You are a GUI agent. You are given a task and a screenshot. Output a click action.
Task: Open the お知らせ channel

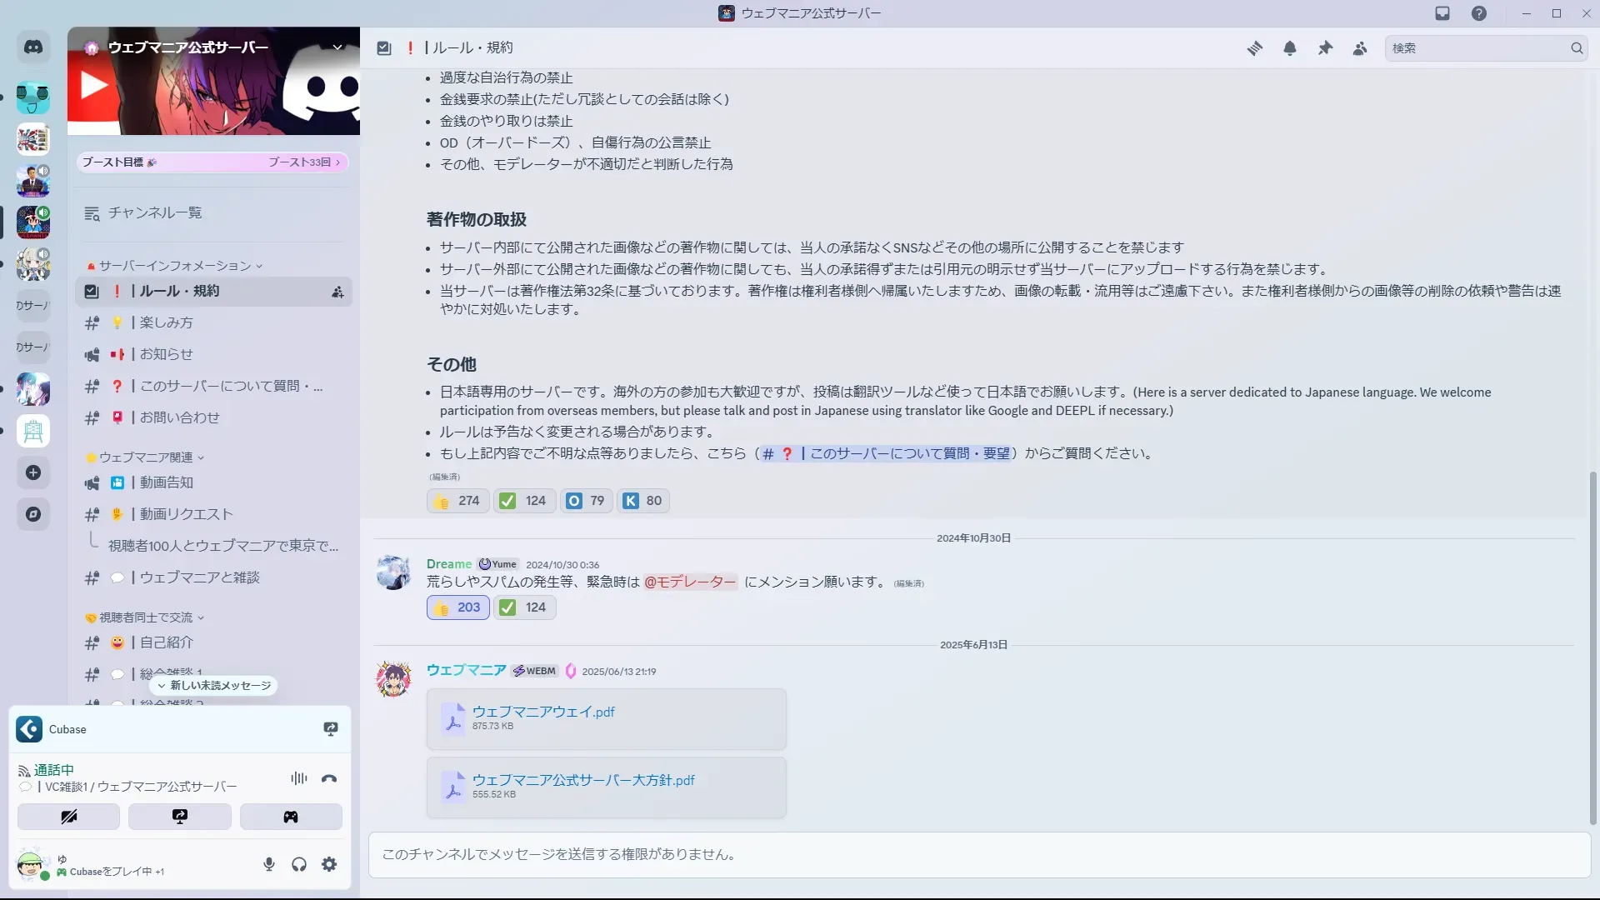(x=166, y=354)
